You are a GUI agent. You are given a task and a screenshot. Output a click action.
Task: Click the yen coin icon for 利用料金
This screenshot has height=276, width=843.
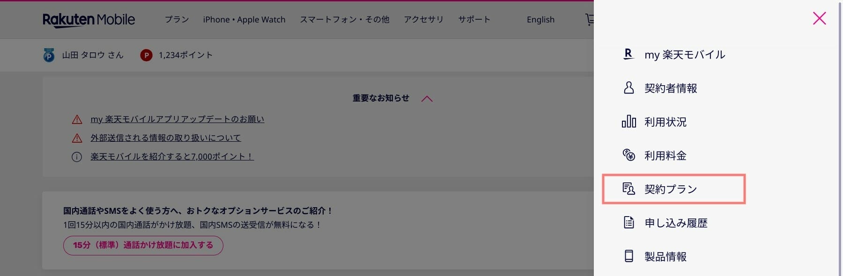629,155
